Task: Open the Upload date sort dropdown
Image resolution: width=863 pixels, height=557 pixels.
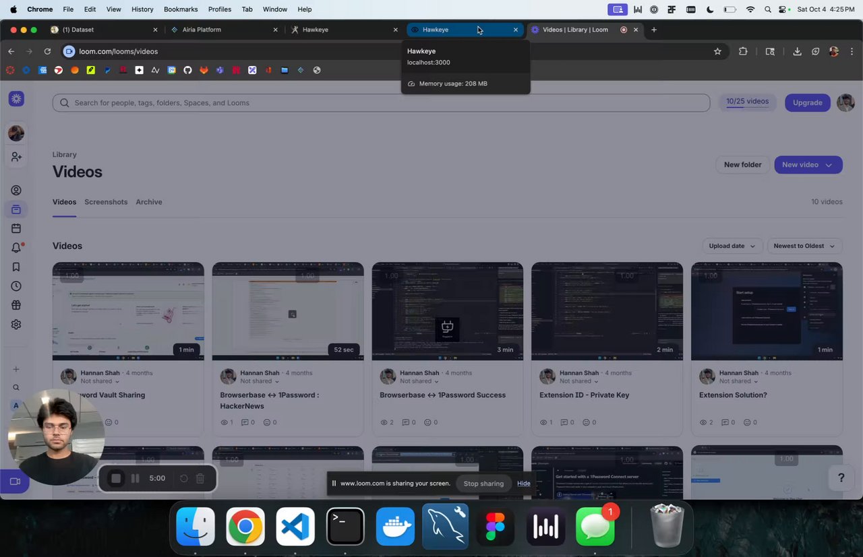Action: [732, 246]
